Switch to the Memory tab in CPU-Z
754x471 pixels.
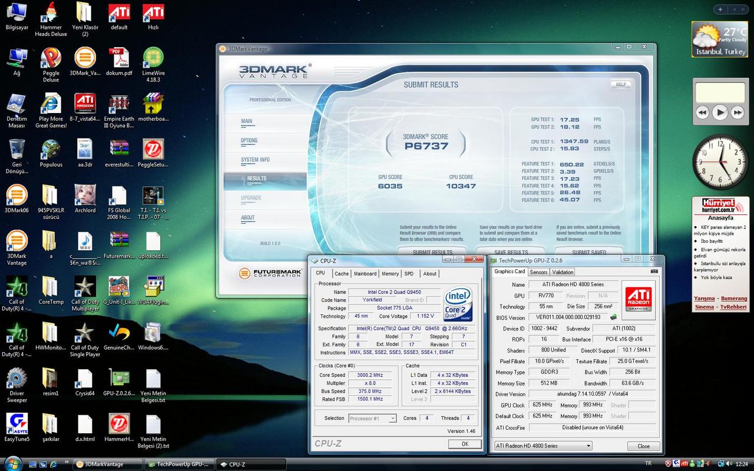[x=390, y=274]
